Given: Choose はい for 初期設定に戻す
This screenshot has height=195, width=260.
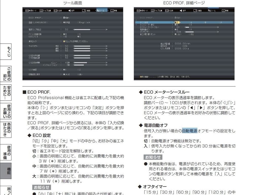Looking at the screenshot, I should coord(80,74).
